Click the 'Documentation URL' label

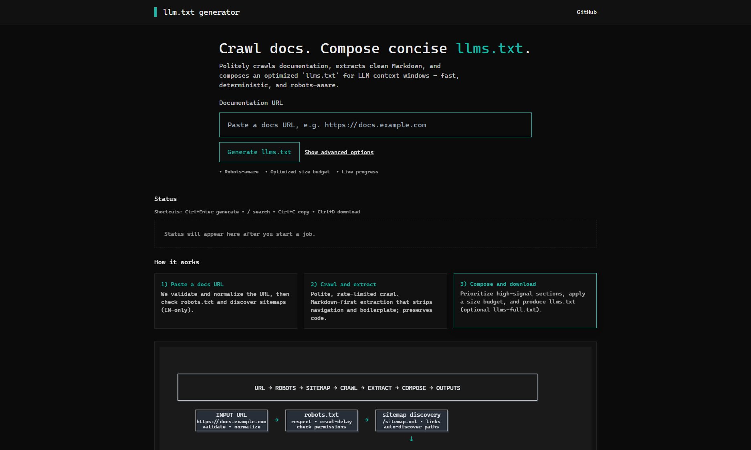click(251, 103)
